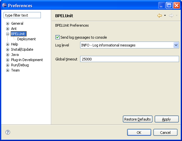The image size is (182, 141).
Task: Expand the Run/Debug node
Action: click(x=7, y=65)
